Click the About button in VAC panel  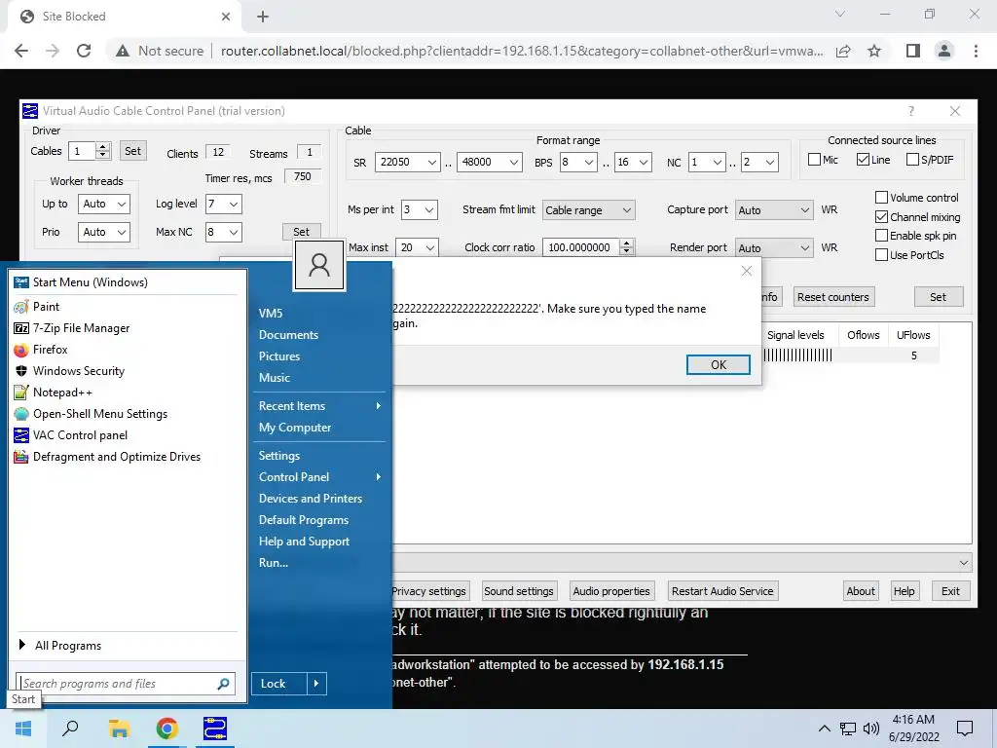(861, 591)
